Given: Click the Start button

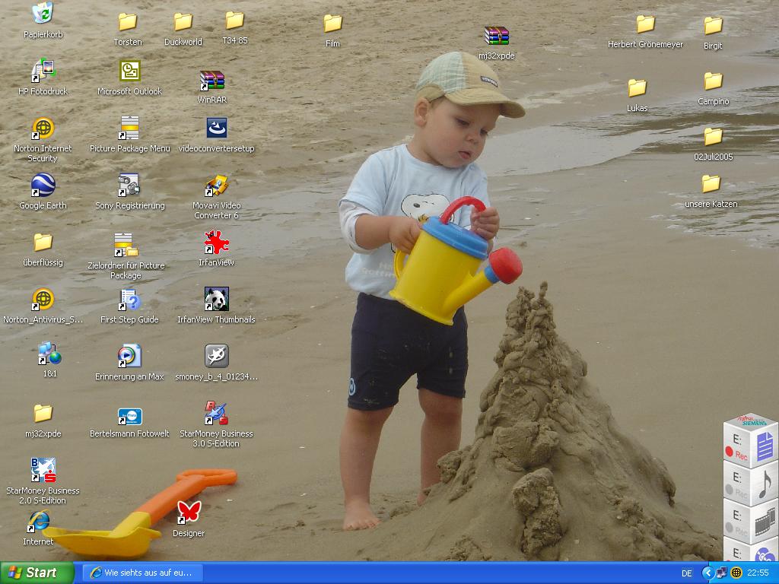Looking at the screenshot, I should (37, 573).
